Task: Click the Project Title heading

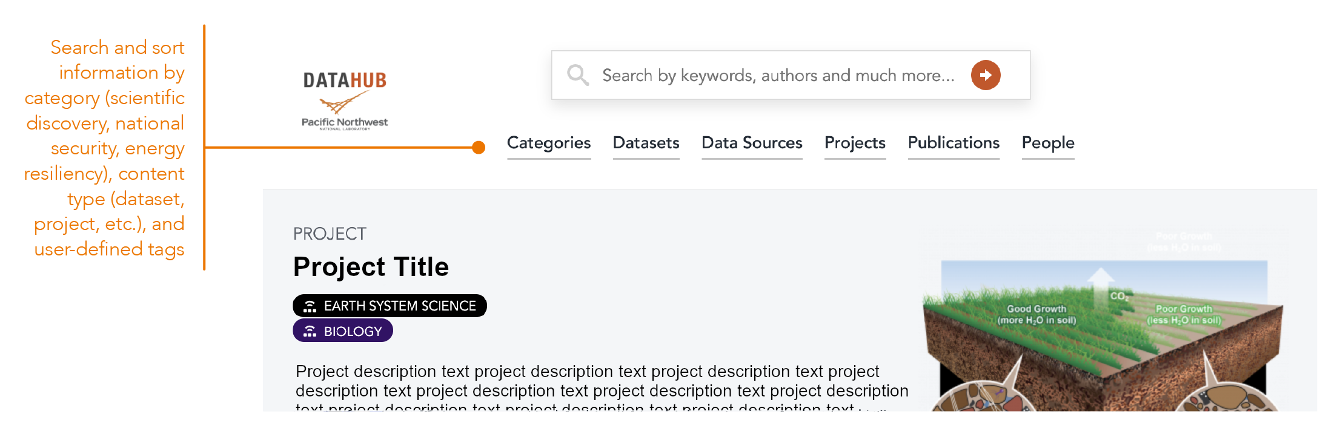Action: (x=371, y=267)
